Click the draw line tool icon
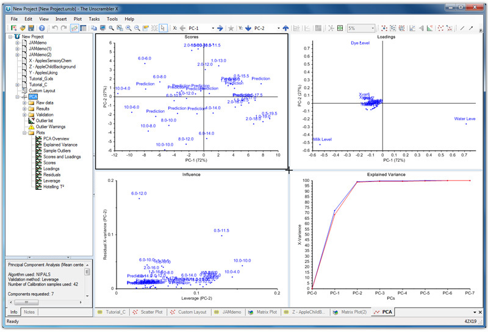This screenshot has height=332, width=488. [462, 28]
